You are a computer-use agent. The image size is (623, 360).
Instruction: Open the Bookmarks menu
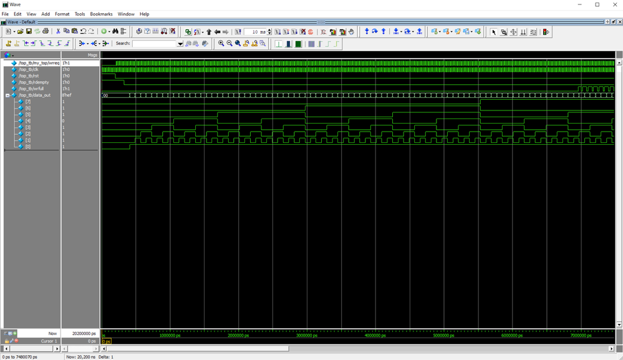pos(101,14)
